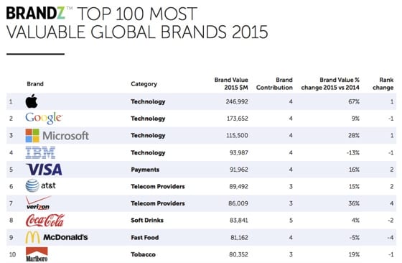Select the Google logo in the table
The width and height of the screenshot is (402, 263).
pos(44,118)
